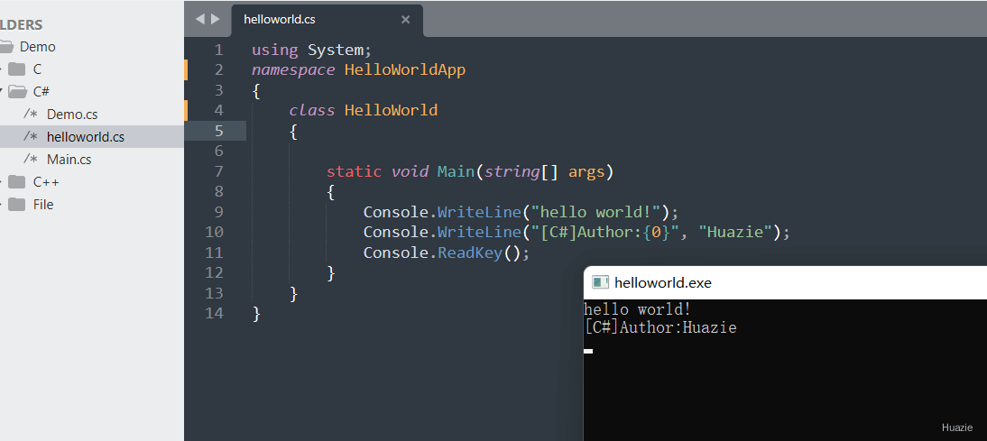Click the helloworld.exe console window icon
987x441 pixels.
tap(601, 282)
